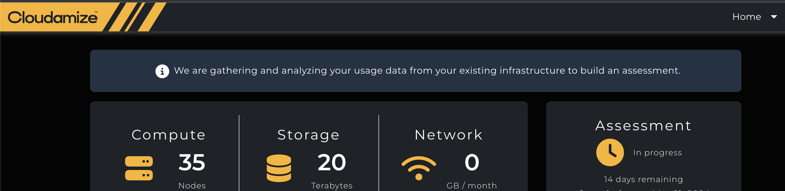Click the Storage database icon
785x191 pixels.
click(x=279, y=168)
